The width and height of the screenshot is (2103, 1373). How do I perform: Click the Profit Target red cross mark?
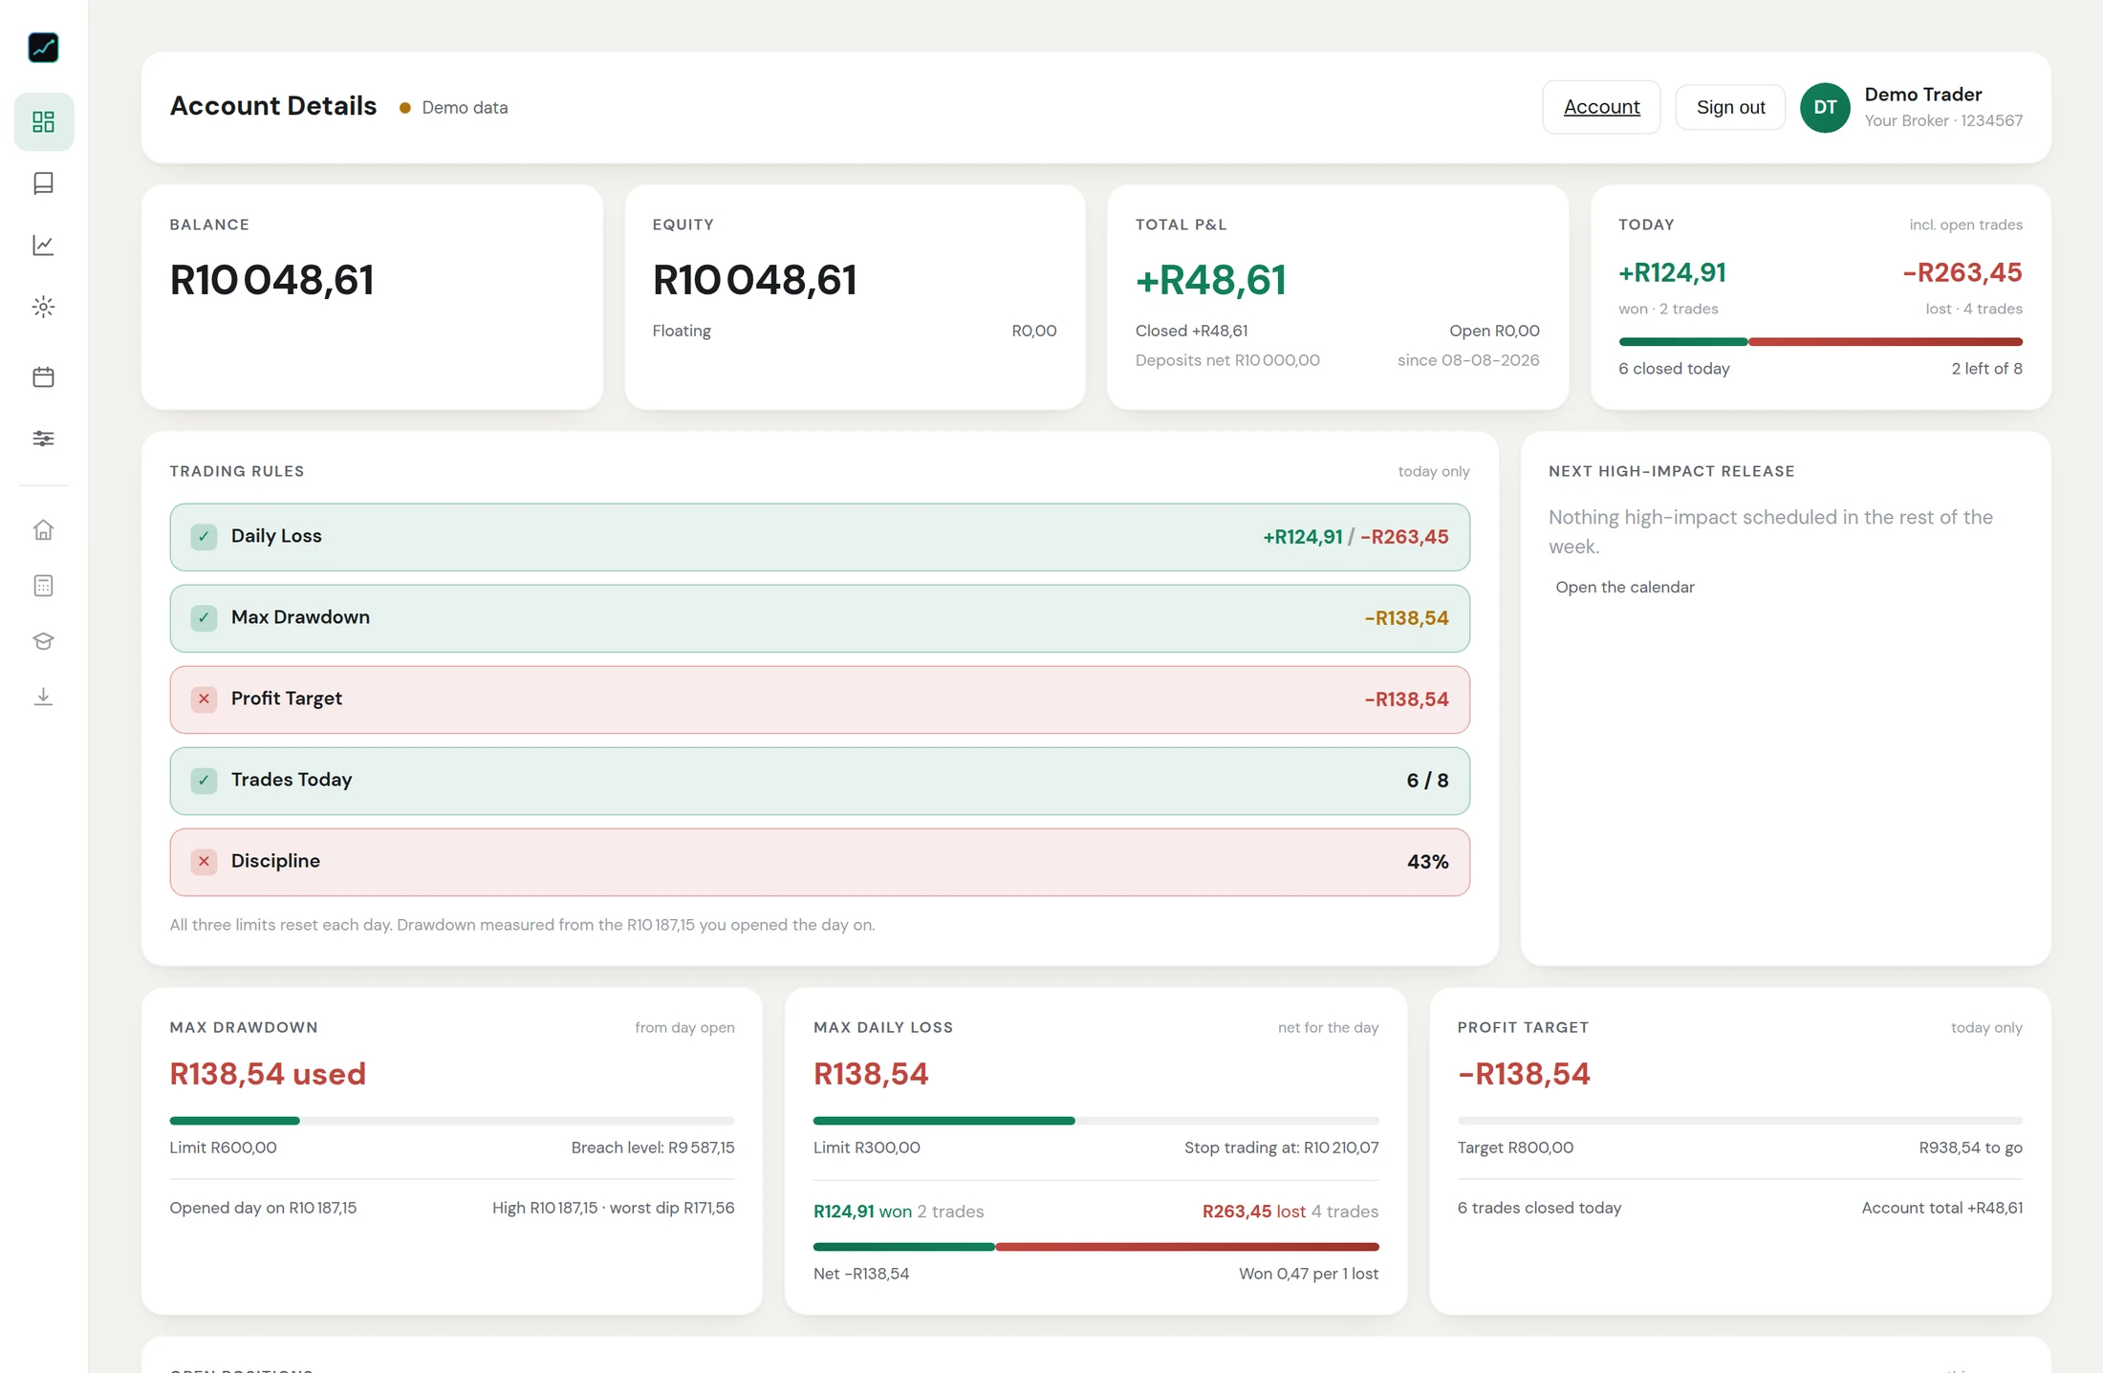pyautogui.click(x=204, y=698)
